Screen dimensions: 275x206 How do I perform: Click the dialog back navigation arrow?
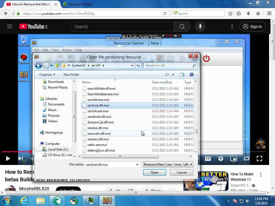38,65
